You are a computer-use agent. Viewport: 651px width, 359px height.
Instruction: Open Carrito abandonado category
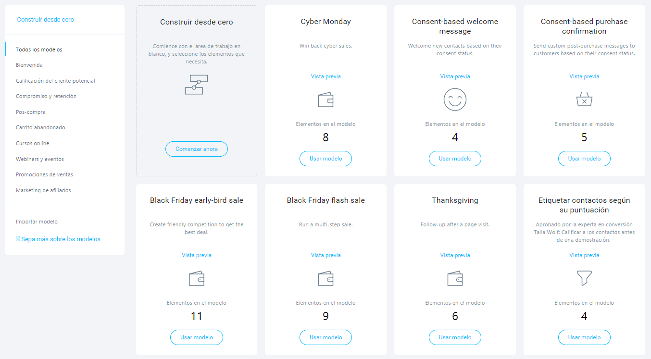tap(40, 127)
